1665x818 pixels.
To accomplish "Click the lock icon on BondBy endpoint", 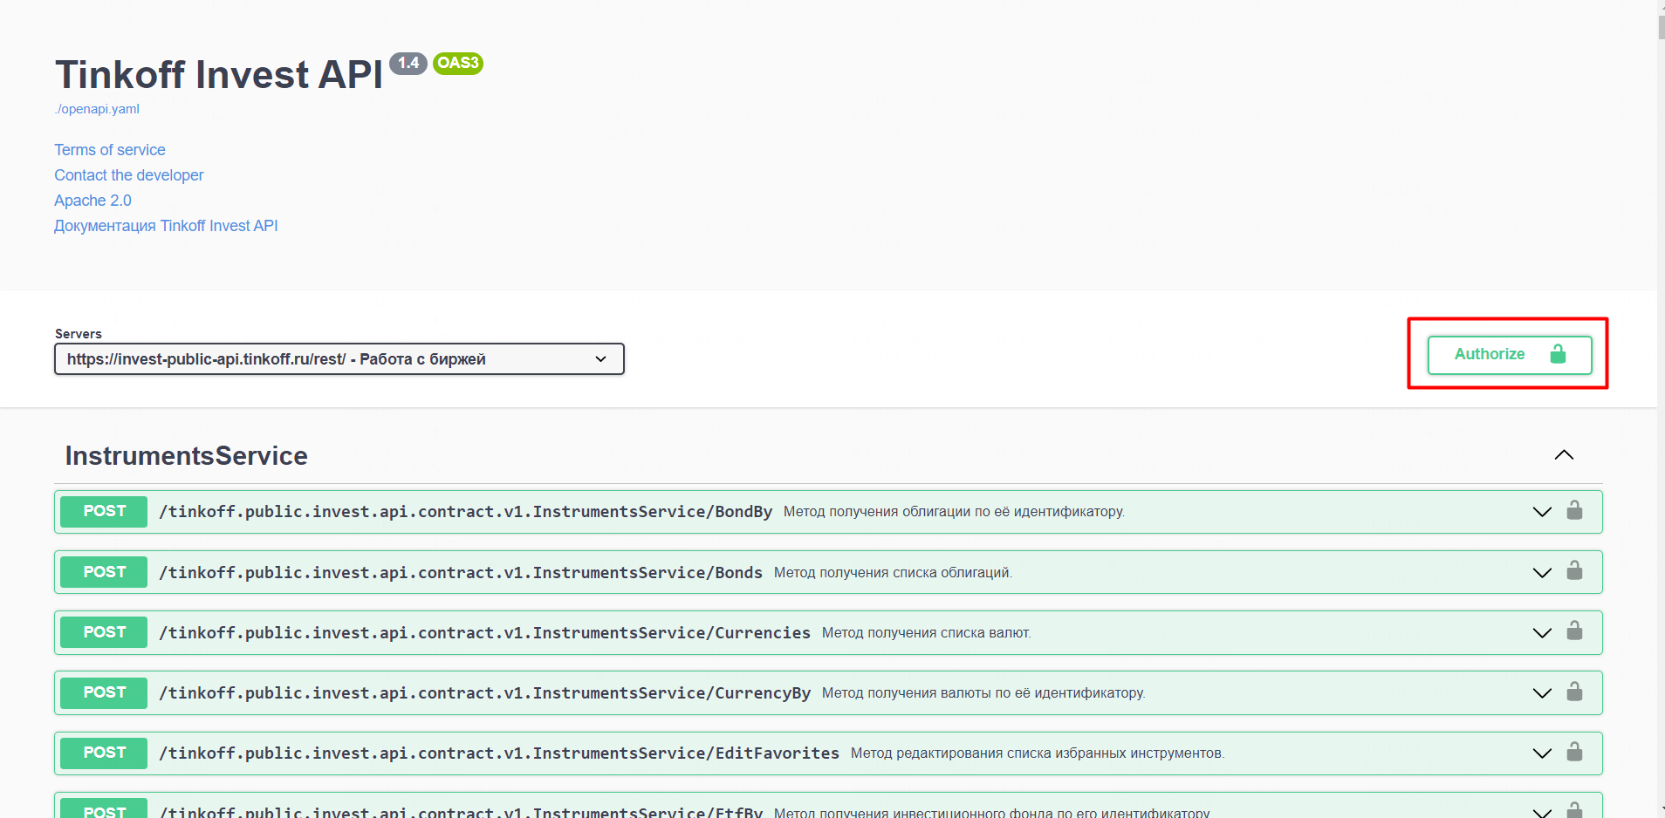I will click(x=1574, y=510).
